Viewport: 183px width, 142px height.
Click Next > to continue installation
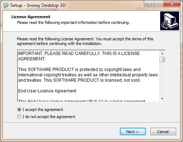pyautogui.click(x=133, y=132)
